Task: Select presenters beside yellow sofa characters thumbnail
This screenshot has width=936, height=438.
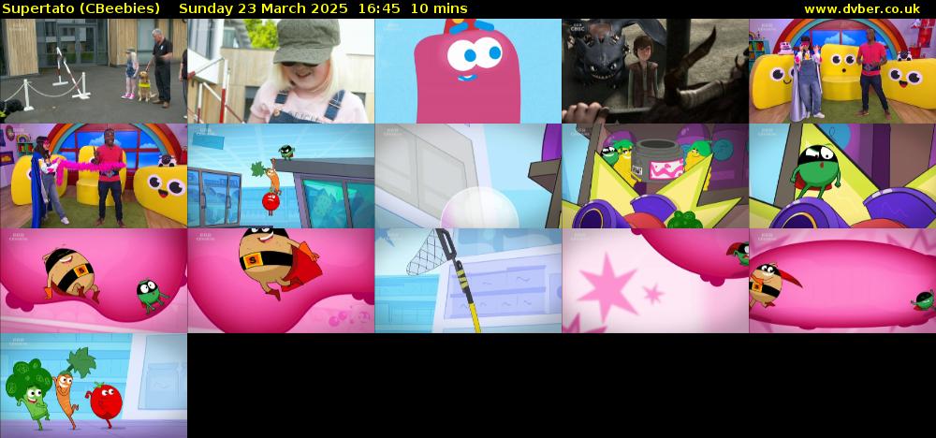Action: [842, 71]
